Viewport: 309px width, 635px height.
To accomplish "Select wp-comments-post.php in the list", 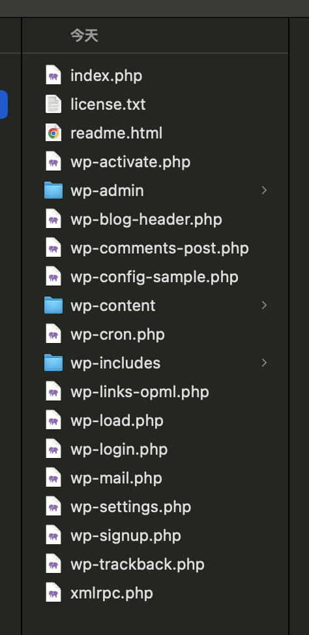I will tap(160, 248).
